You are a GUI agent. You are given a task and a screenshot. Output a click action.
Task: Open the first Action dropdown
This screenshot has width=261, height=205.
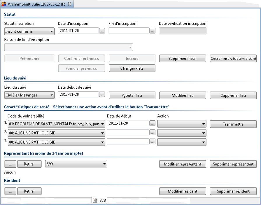point(182,124)
